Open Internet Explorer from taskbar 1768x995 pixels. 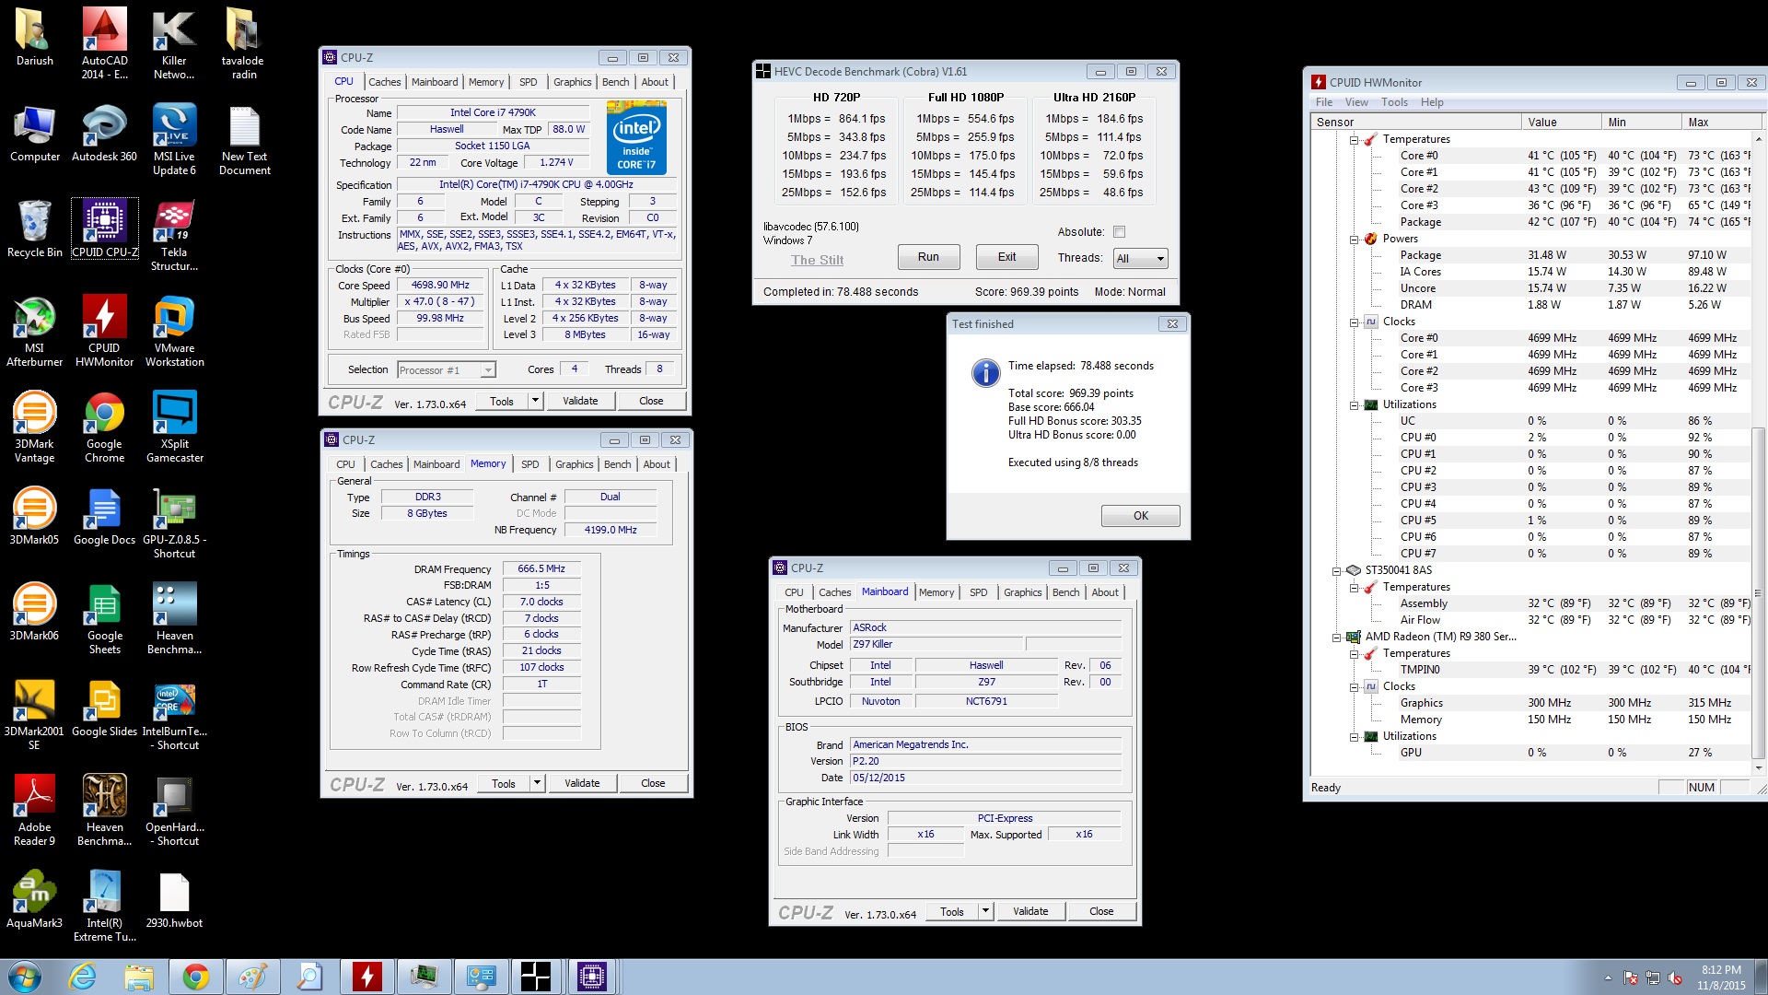[82, 977]
